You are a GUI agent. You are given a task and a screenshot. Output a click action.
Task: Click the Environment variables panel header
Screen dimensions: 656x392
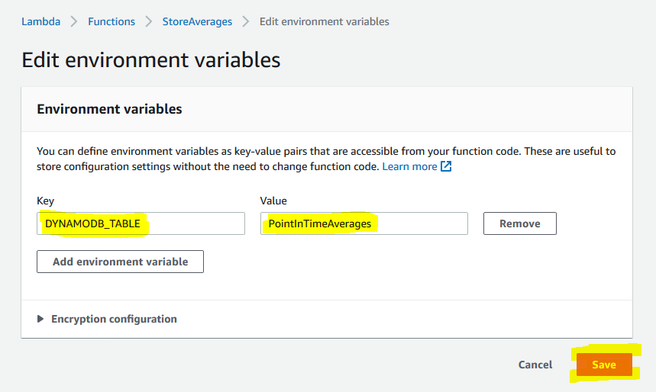[109, 109]
